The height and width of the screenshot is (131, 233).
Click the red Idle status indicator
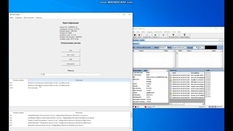(135, 107)
